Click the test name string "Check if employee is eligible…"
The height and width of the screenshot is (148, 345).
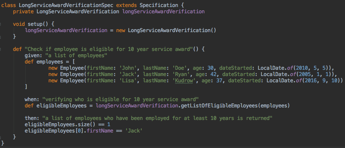point(109,49)
